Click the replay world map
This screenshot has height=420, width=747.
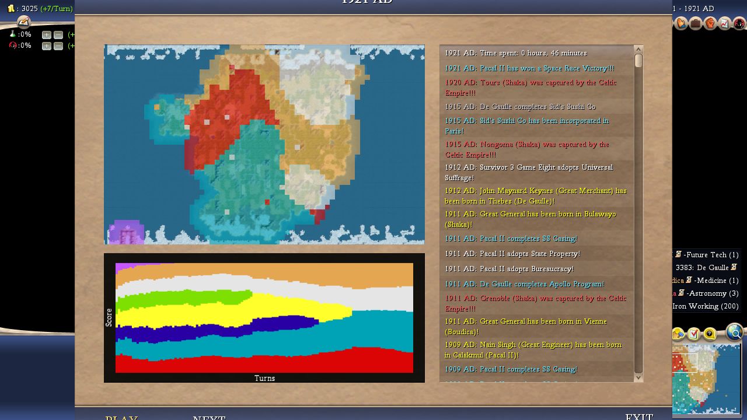click(x=264, y=144)
